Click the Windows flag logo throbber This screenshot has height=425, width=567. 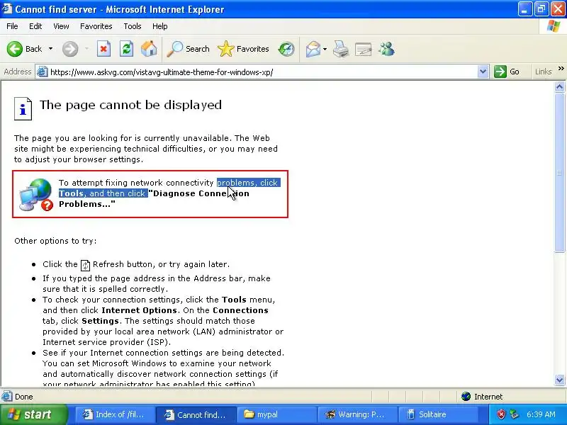click(554, 26)
